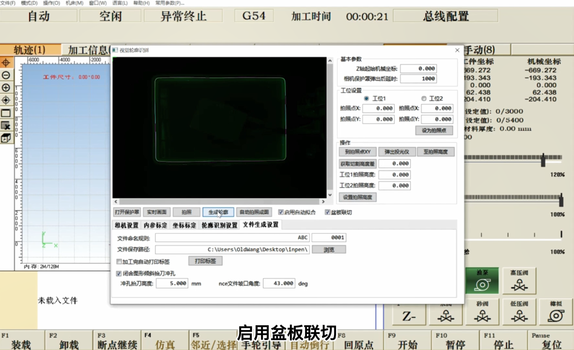Open the 文件(F) menu

[x=8, y=3]
